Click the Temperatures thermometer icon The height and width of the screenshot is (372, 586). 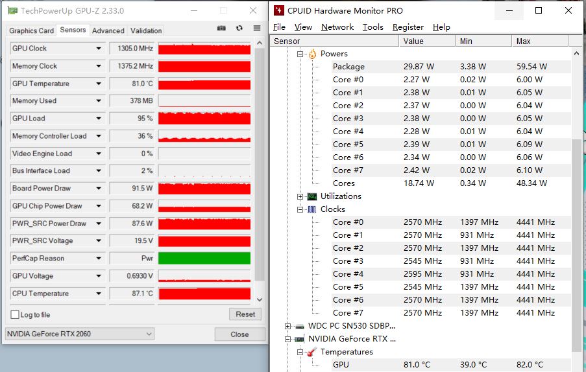tap(311, 352)
